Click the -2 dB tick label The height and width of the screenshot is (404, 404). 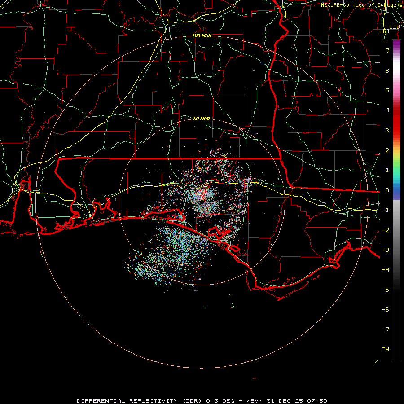386,230
